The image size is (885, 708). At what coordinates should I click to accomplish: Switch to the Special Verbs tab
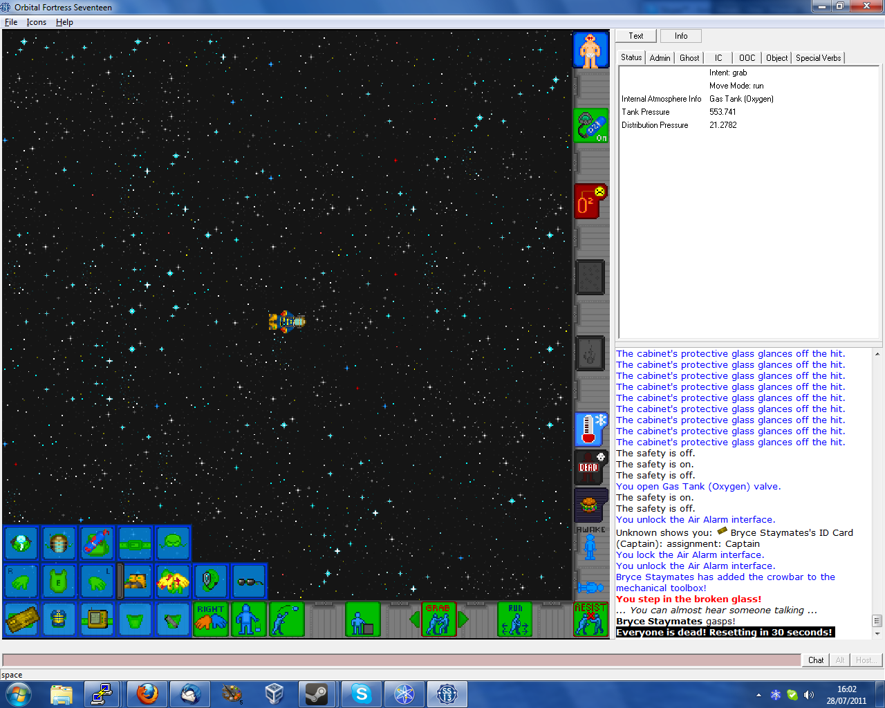tap(818, 58)
